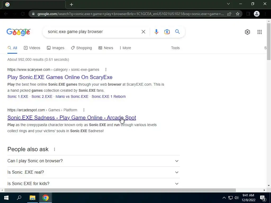The image size is (271, 203).
Task: Click the Google holiday logo
Action: click(19, 32)
